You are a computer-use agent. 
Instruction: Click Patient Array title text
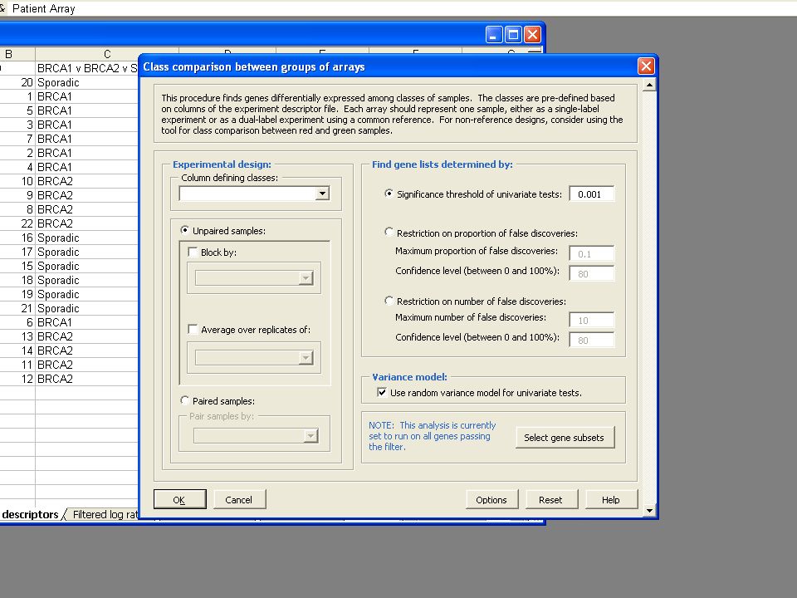click(44, 8)
